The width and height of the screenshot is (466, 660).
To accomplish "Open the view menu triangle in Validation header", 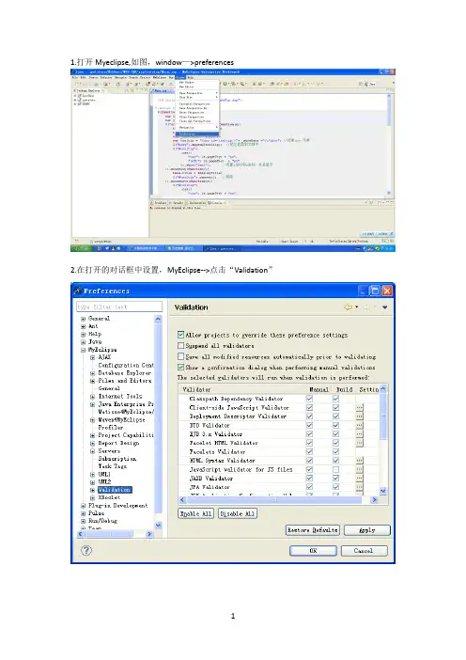I will 384,307.
